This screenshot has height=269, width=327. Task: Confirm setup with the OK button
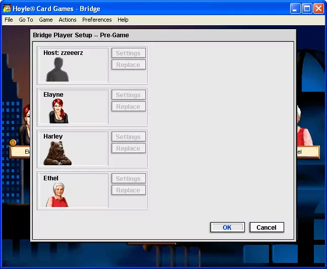point(227,227)
